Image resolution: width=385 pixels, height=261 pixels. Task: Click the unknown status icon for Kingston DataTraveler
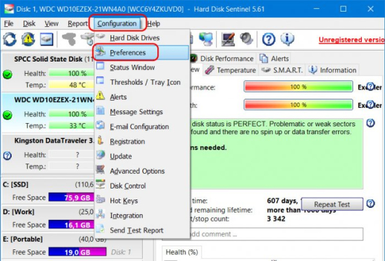(x=8, y=155)
